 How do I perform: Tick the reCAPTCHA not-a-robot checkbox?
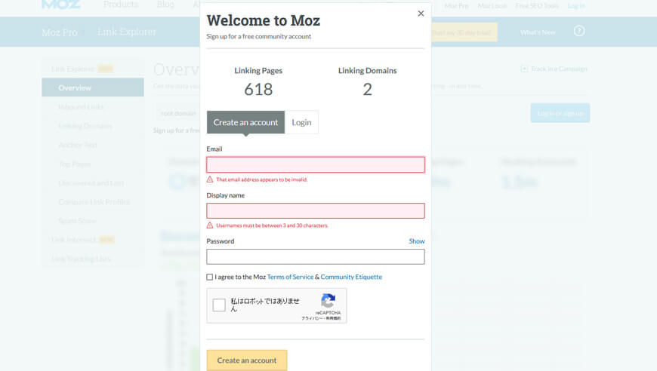(219, 305)
